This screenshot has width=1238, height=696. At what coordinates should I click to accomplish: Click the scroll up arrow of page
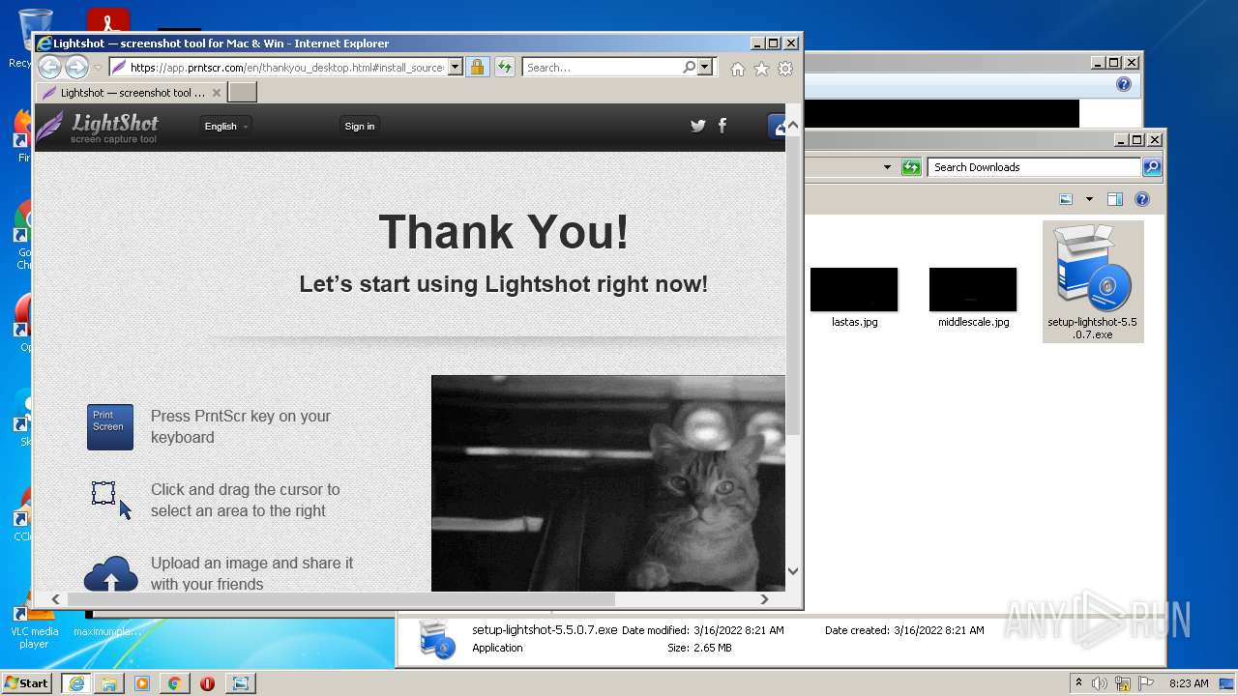click(793, 125)
